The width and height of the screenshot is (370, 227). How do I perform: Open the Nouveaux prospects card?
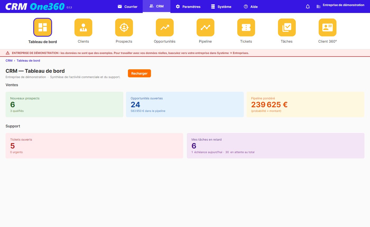click(x=64, y=105)
